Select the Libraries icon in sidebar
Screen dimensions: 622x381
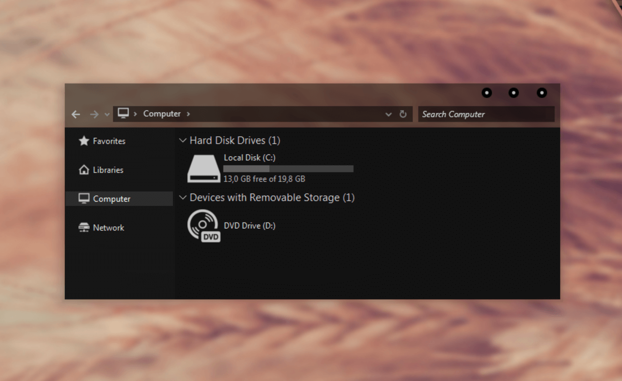(84, 170)
